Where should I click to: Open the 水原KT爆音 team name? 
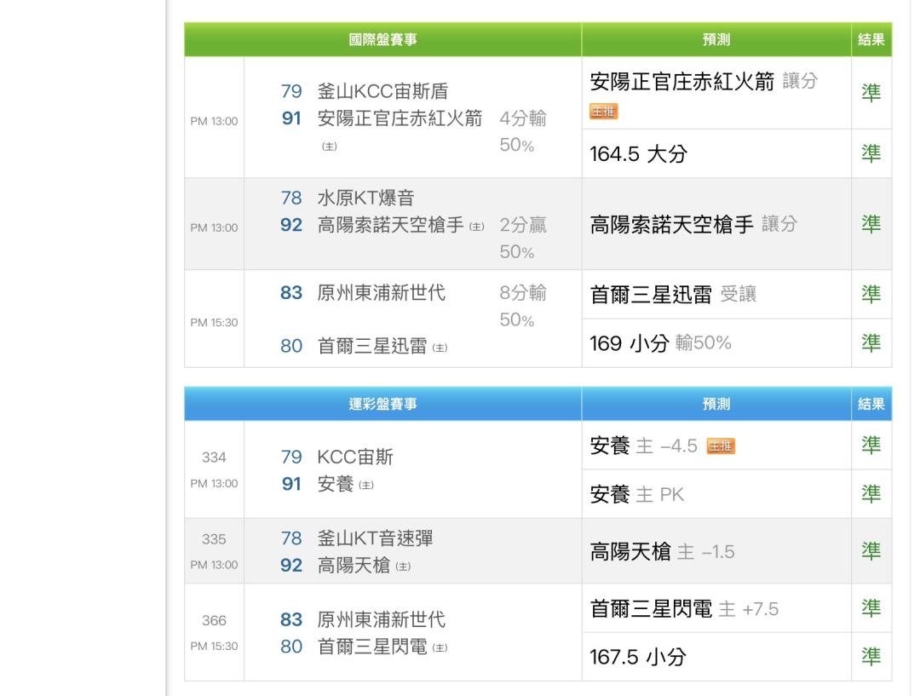(365, 198)
